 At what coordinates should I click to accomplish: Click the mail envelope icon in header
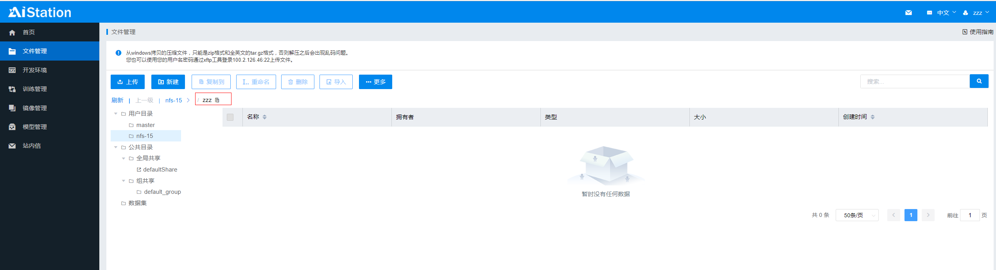click(908, 13)
